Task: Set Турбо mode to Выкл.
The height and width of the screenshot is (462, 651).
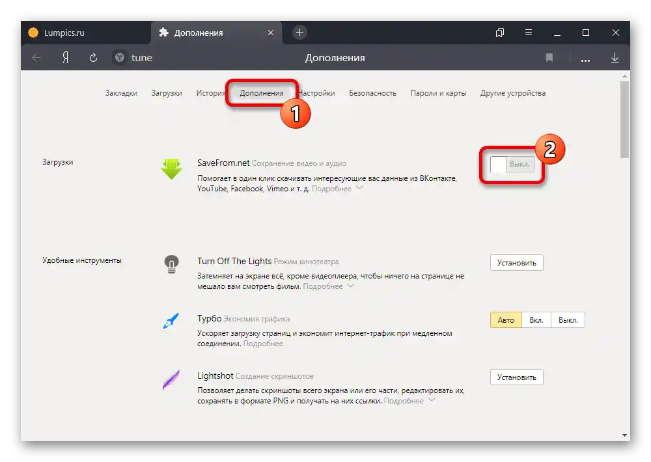Action: (x=568, y=320)
